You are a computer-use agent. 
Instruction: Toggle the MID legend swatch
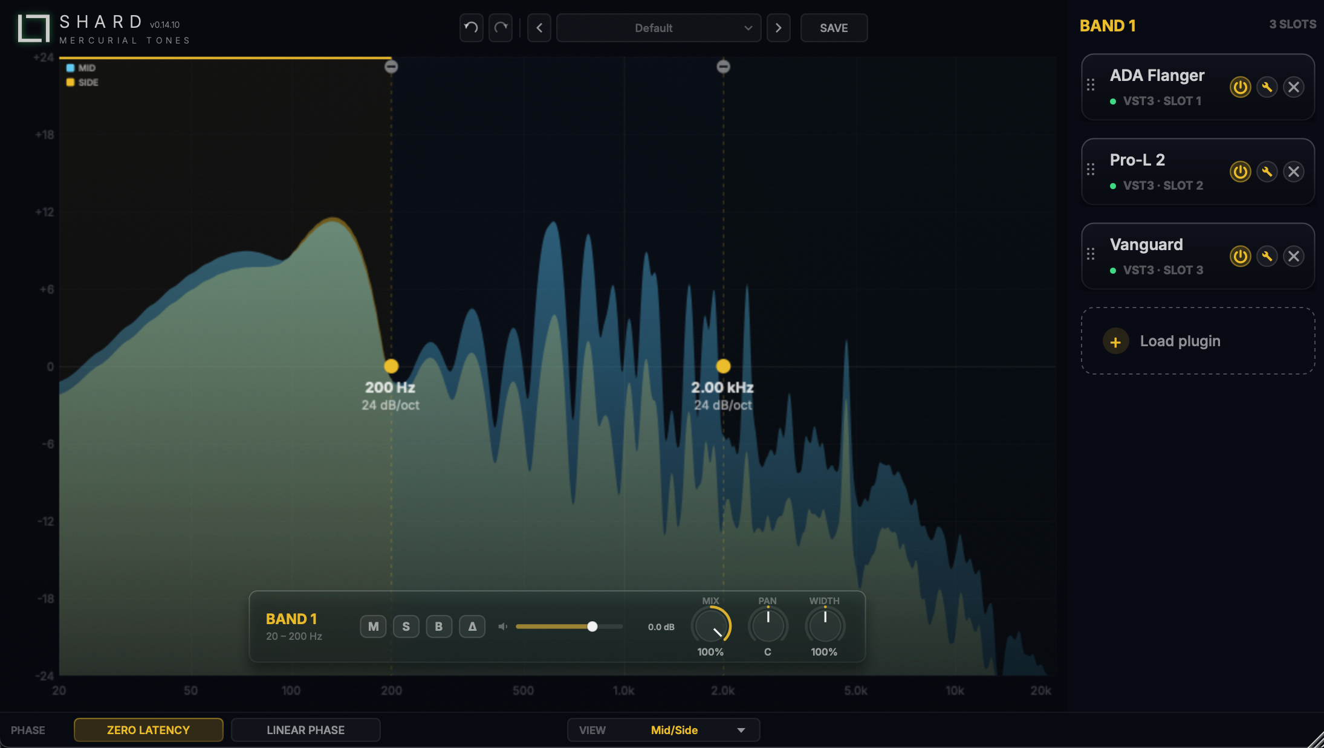(71, 68)
